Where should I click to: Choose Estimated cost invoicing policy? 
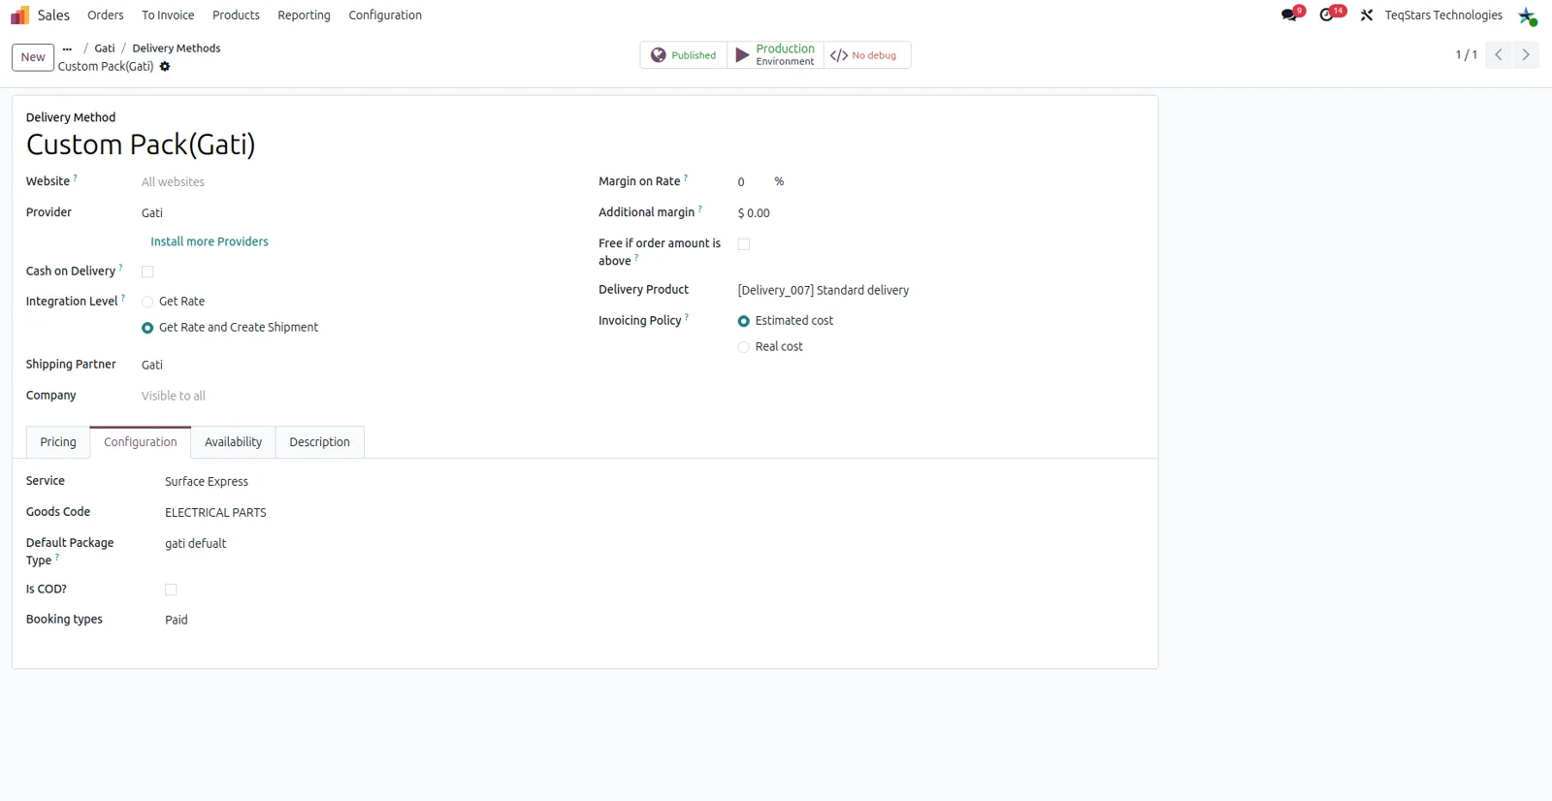coord(744,321)
